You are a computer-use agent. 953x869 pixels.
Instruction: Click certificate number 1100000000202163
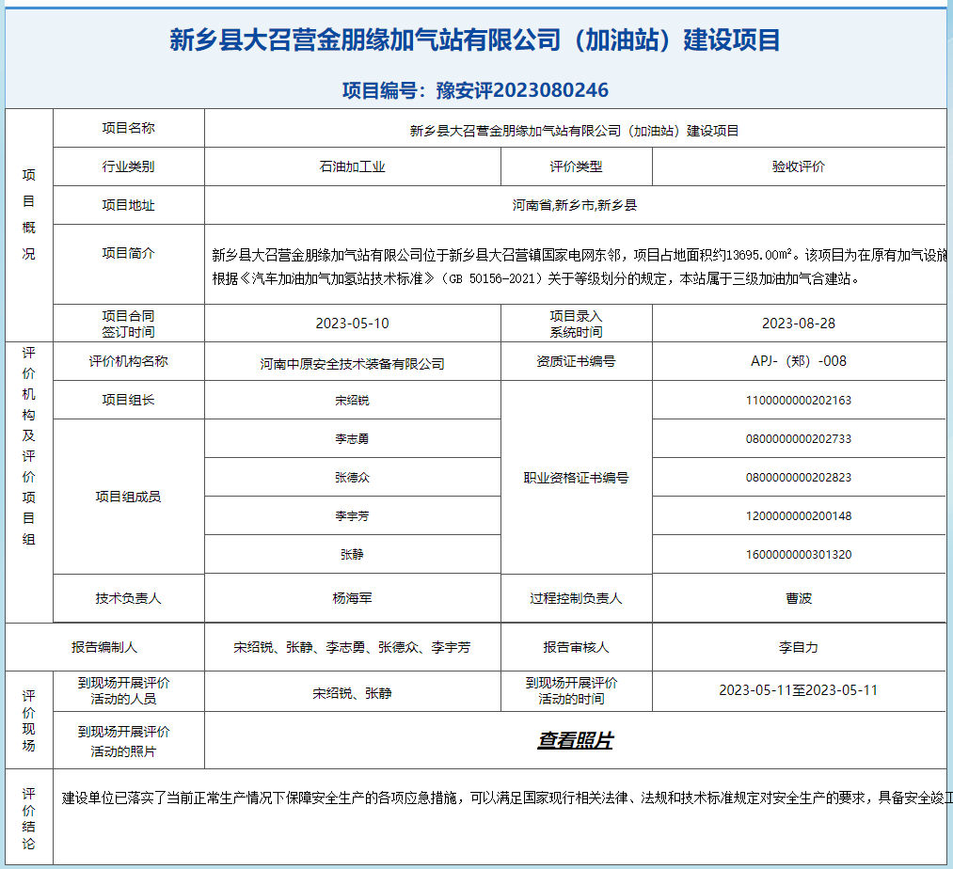(799, 401)
